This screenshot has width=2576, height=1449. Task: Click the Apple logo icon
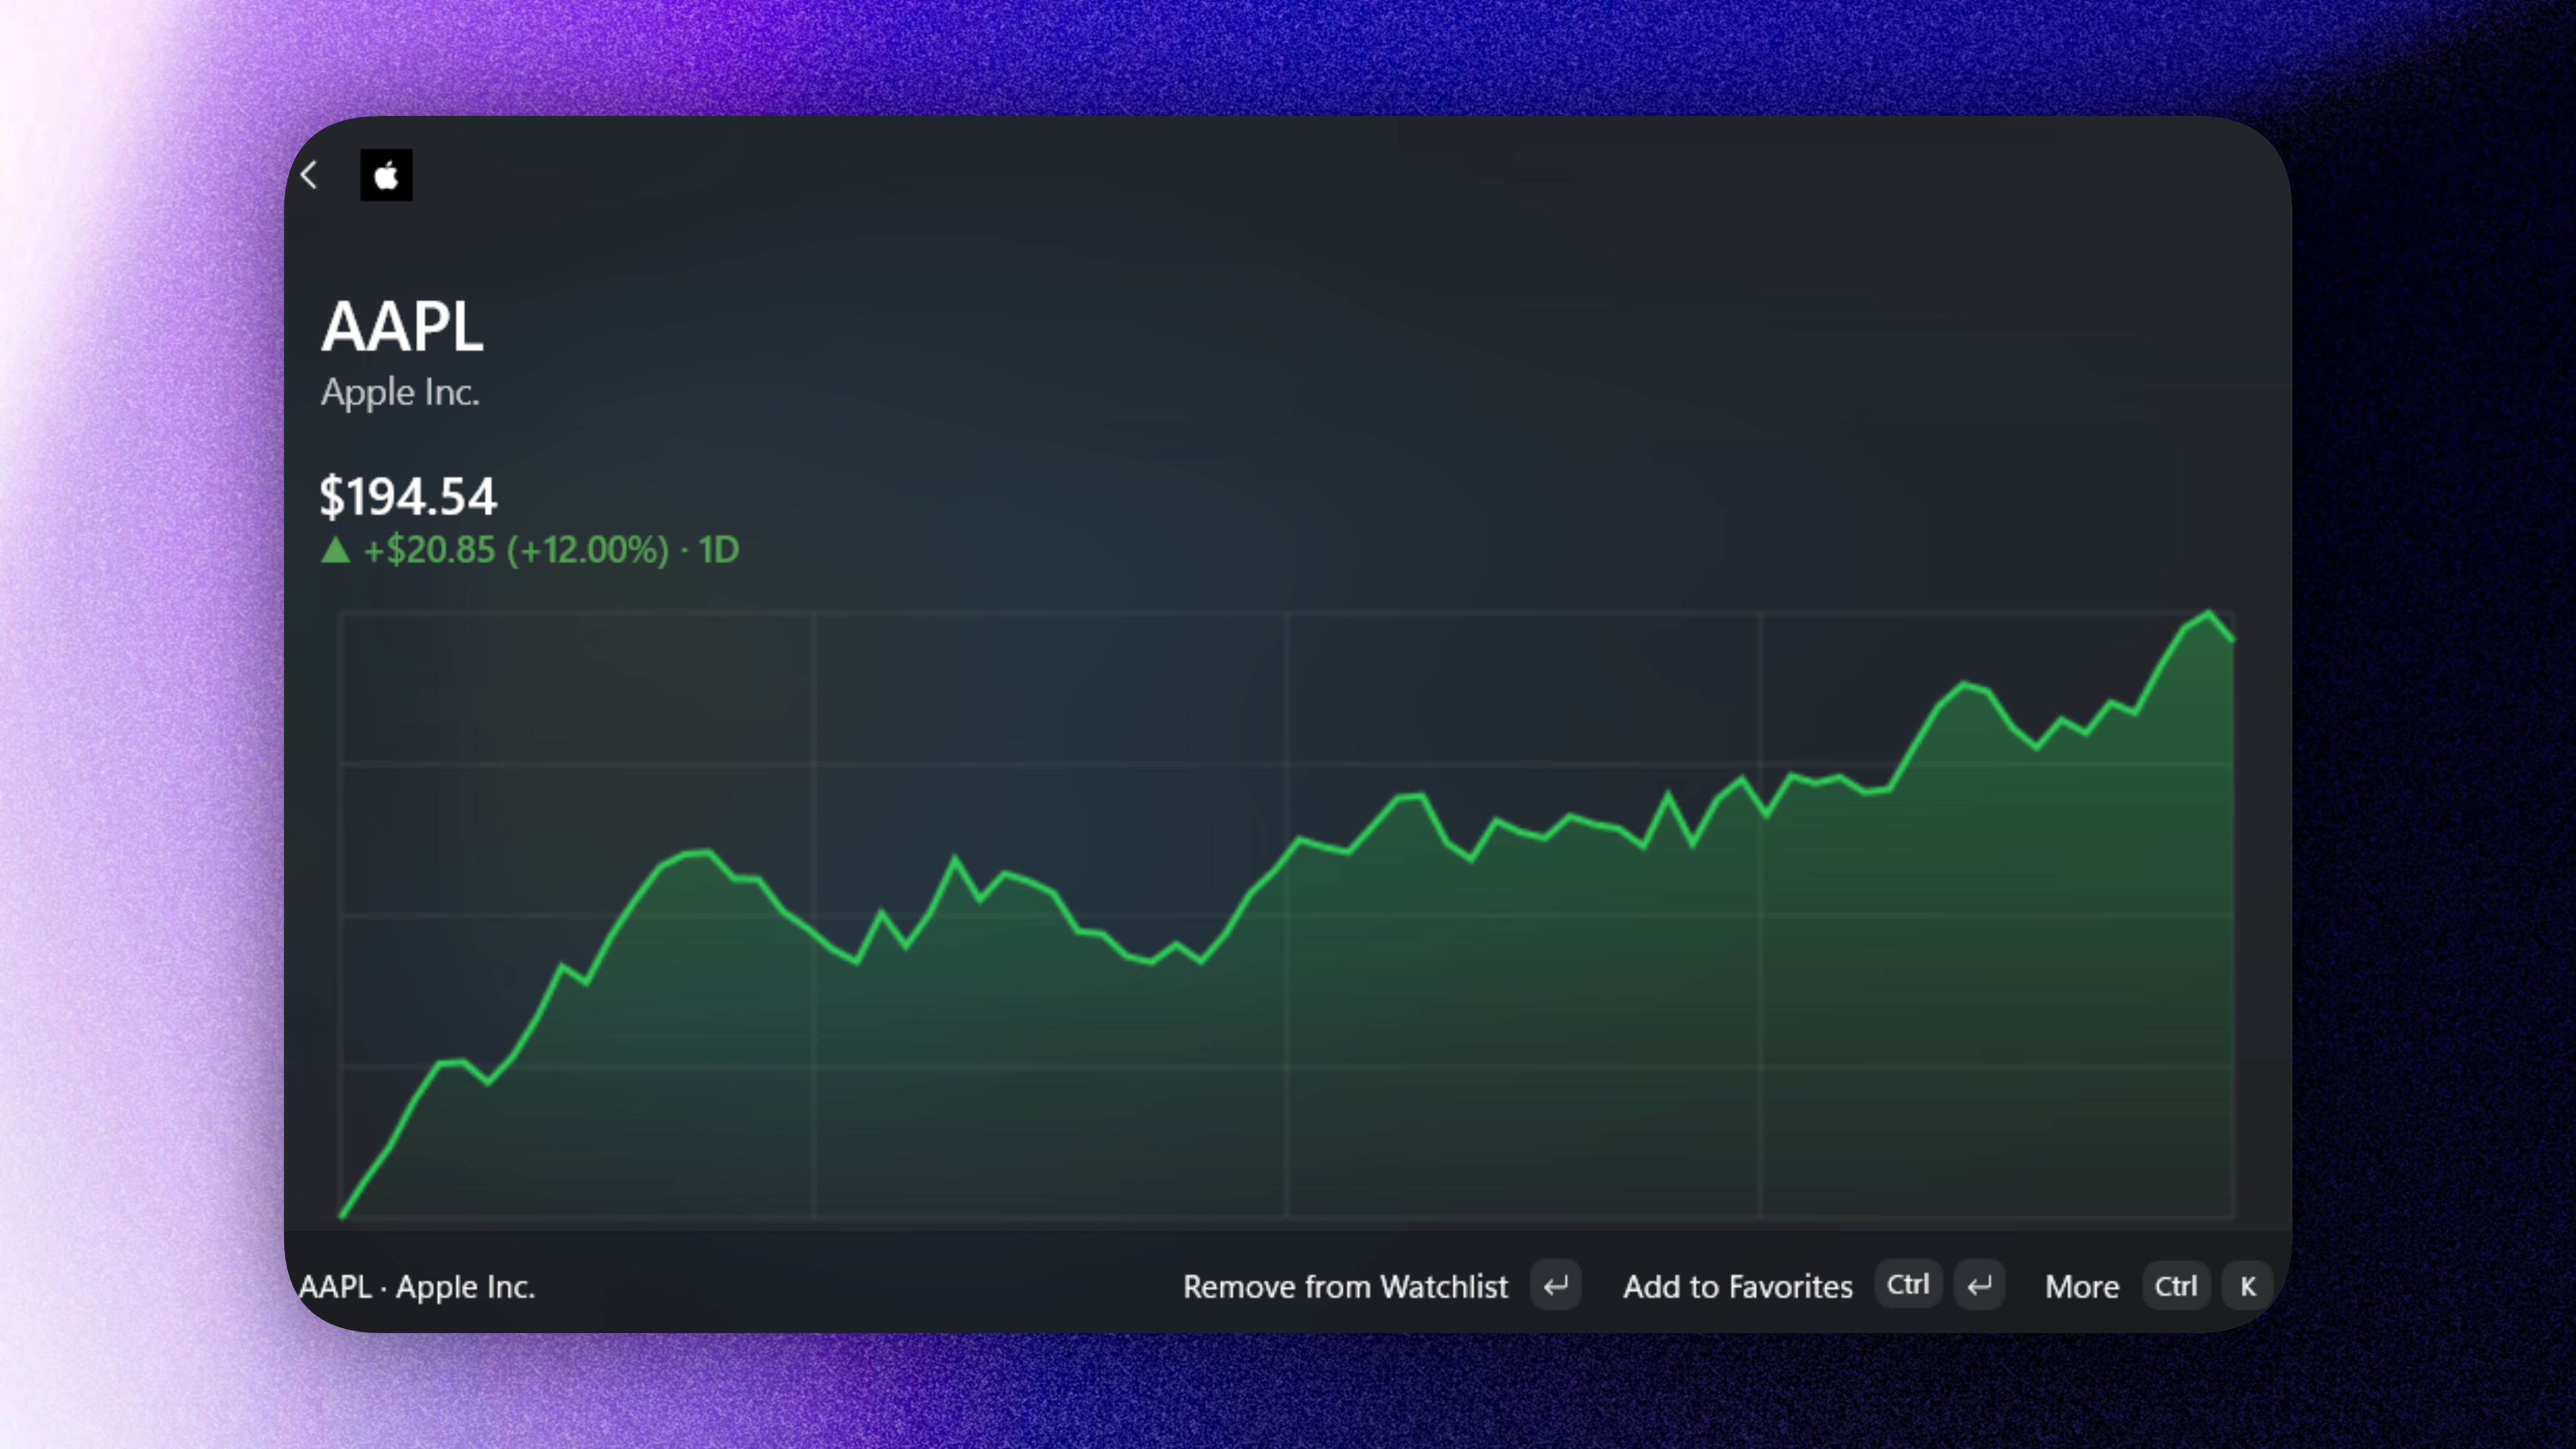point(386,176)
